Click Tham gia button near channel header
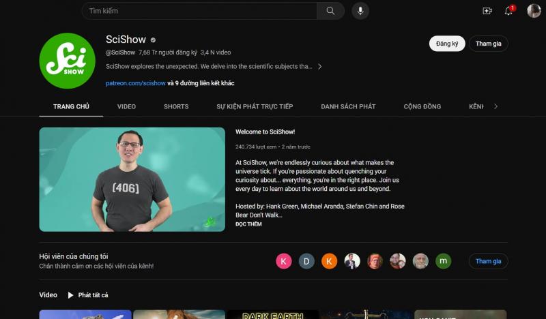Viewport: 546px width, 319px height. click(x=488, y=44)
